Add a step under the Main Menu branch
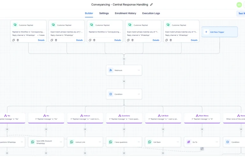Viewport: 245px width, 157px height. click(202, 129)
